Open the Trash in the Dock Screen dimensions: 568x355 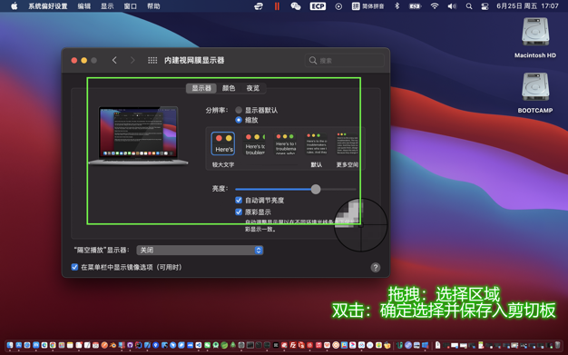coord(557,345)
